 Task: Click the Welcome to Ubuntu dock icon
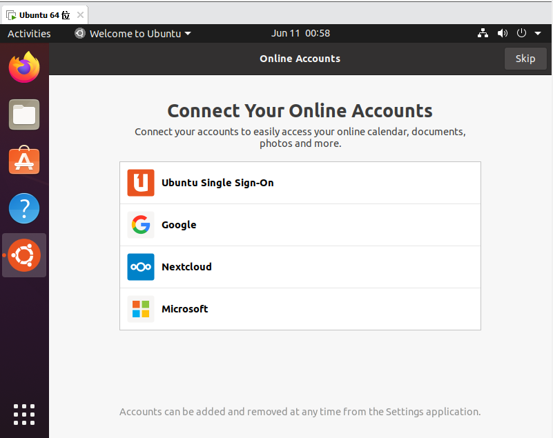point(24,255)
